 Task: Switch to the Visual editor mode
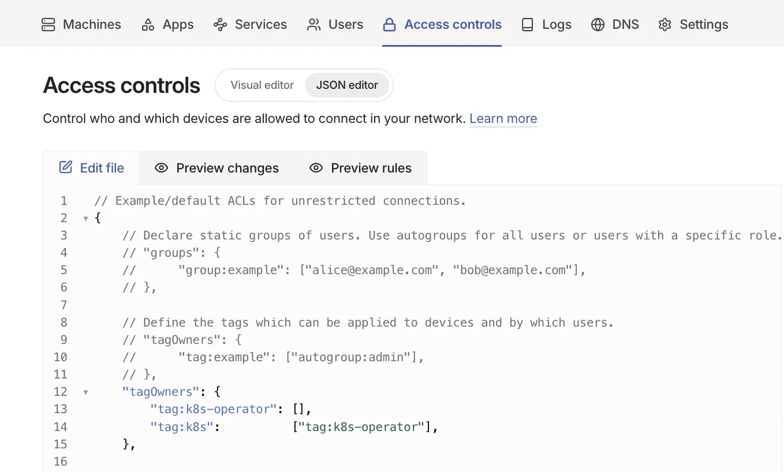coord(262,85)
